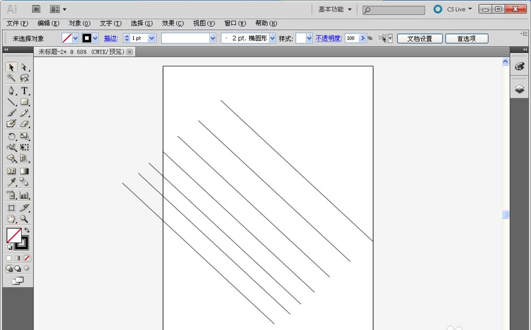This screenshot has width=531, height=330.
Task: Select the Direct Selection tool (white arrow)
Action: [x=24, y=67]
